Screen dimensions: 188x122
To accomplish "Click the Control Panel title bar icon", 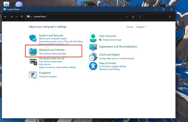I will pyautogui.click(x=5, y=9).
